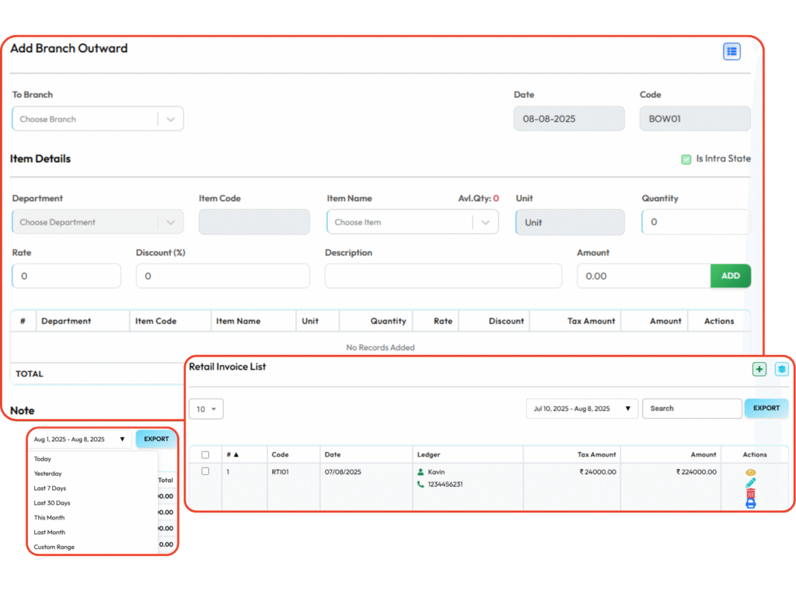Choose Custom Range in the date range menu
Screen dimensions: 796x591
point(54,547)
